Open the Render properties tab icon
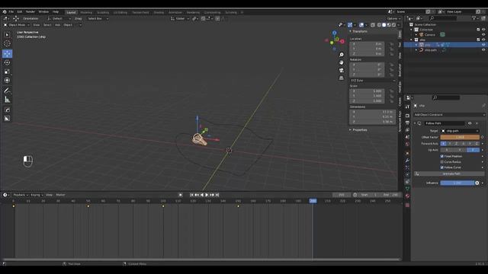This screenshot has width=488, height=274. (407, 116)
